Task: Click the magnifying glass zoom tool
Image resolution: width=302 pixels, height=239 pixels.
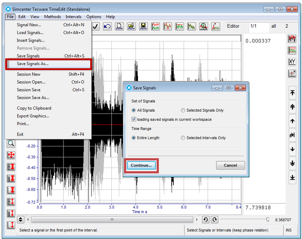Action: (x=11, y=143)
